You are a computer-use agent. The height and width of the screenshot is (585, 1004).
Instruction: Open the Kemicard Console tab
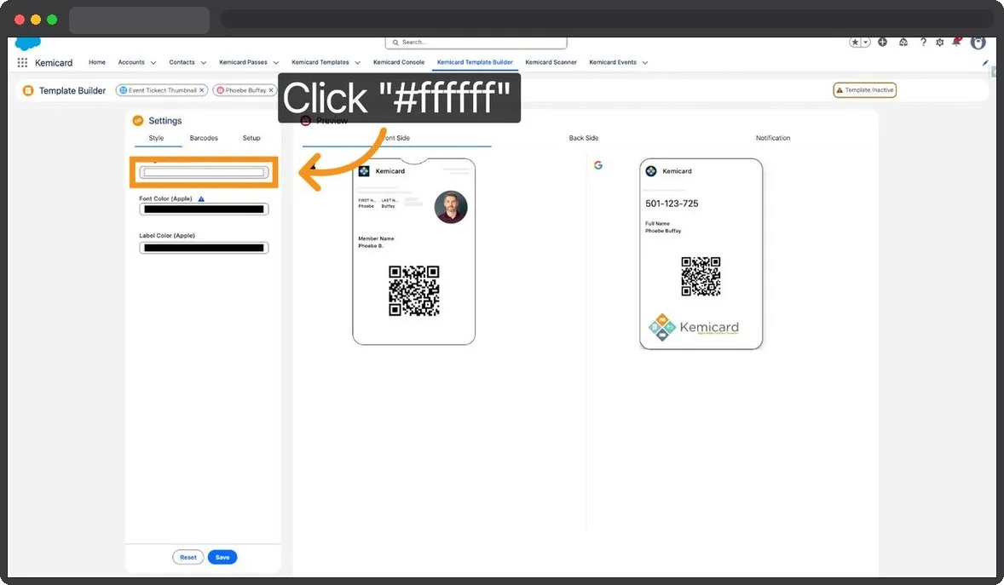[399, 62]
